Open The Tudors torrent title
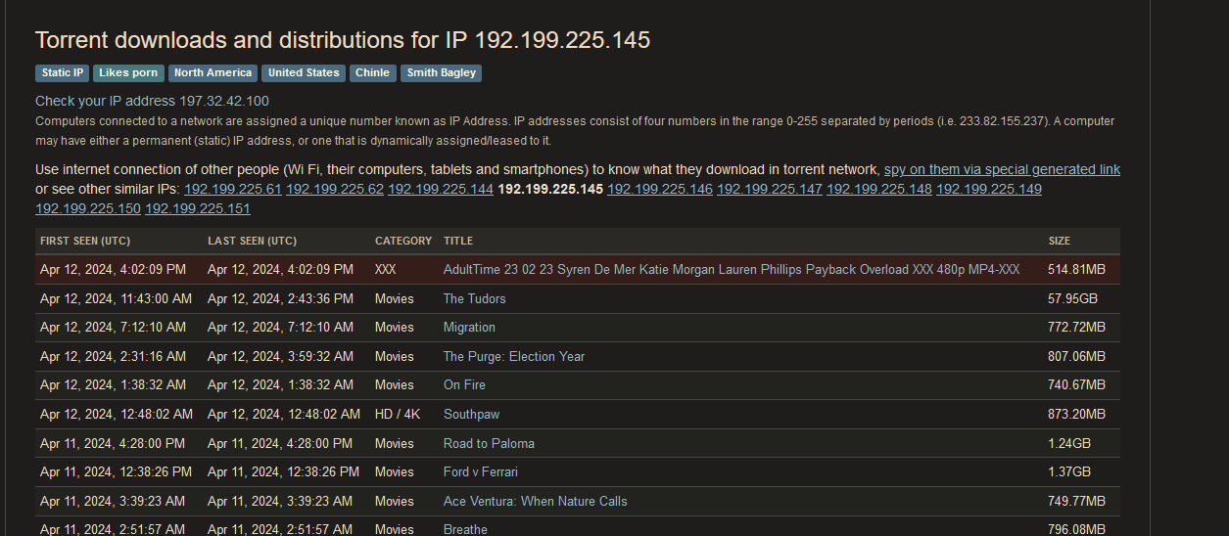Screen dimensions: 1229x536 [475, 299]
